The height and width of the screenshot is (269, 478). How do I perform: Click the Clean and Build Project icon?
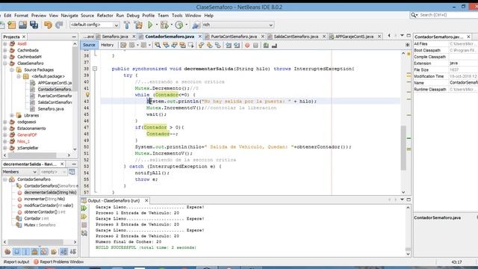tap(138, 25)
